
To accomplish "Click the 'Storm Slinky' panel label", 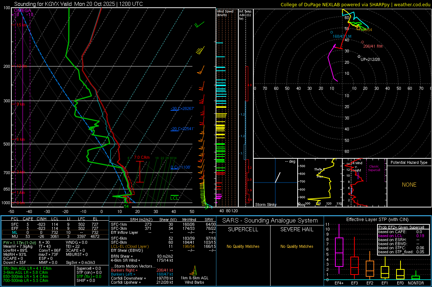I will tap(265, 205).
